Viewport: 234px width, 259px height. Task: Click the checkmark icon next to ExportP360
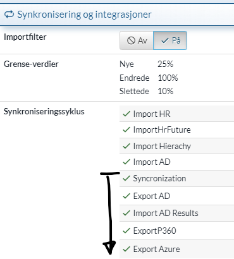coord(126,231)
